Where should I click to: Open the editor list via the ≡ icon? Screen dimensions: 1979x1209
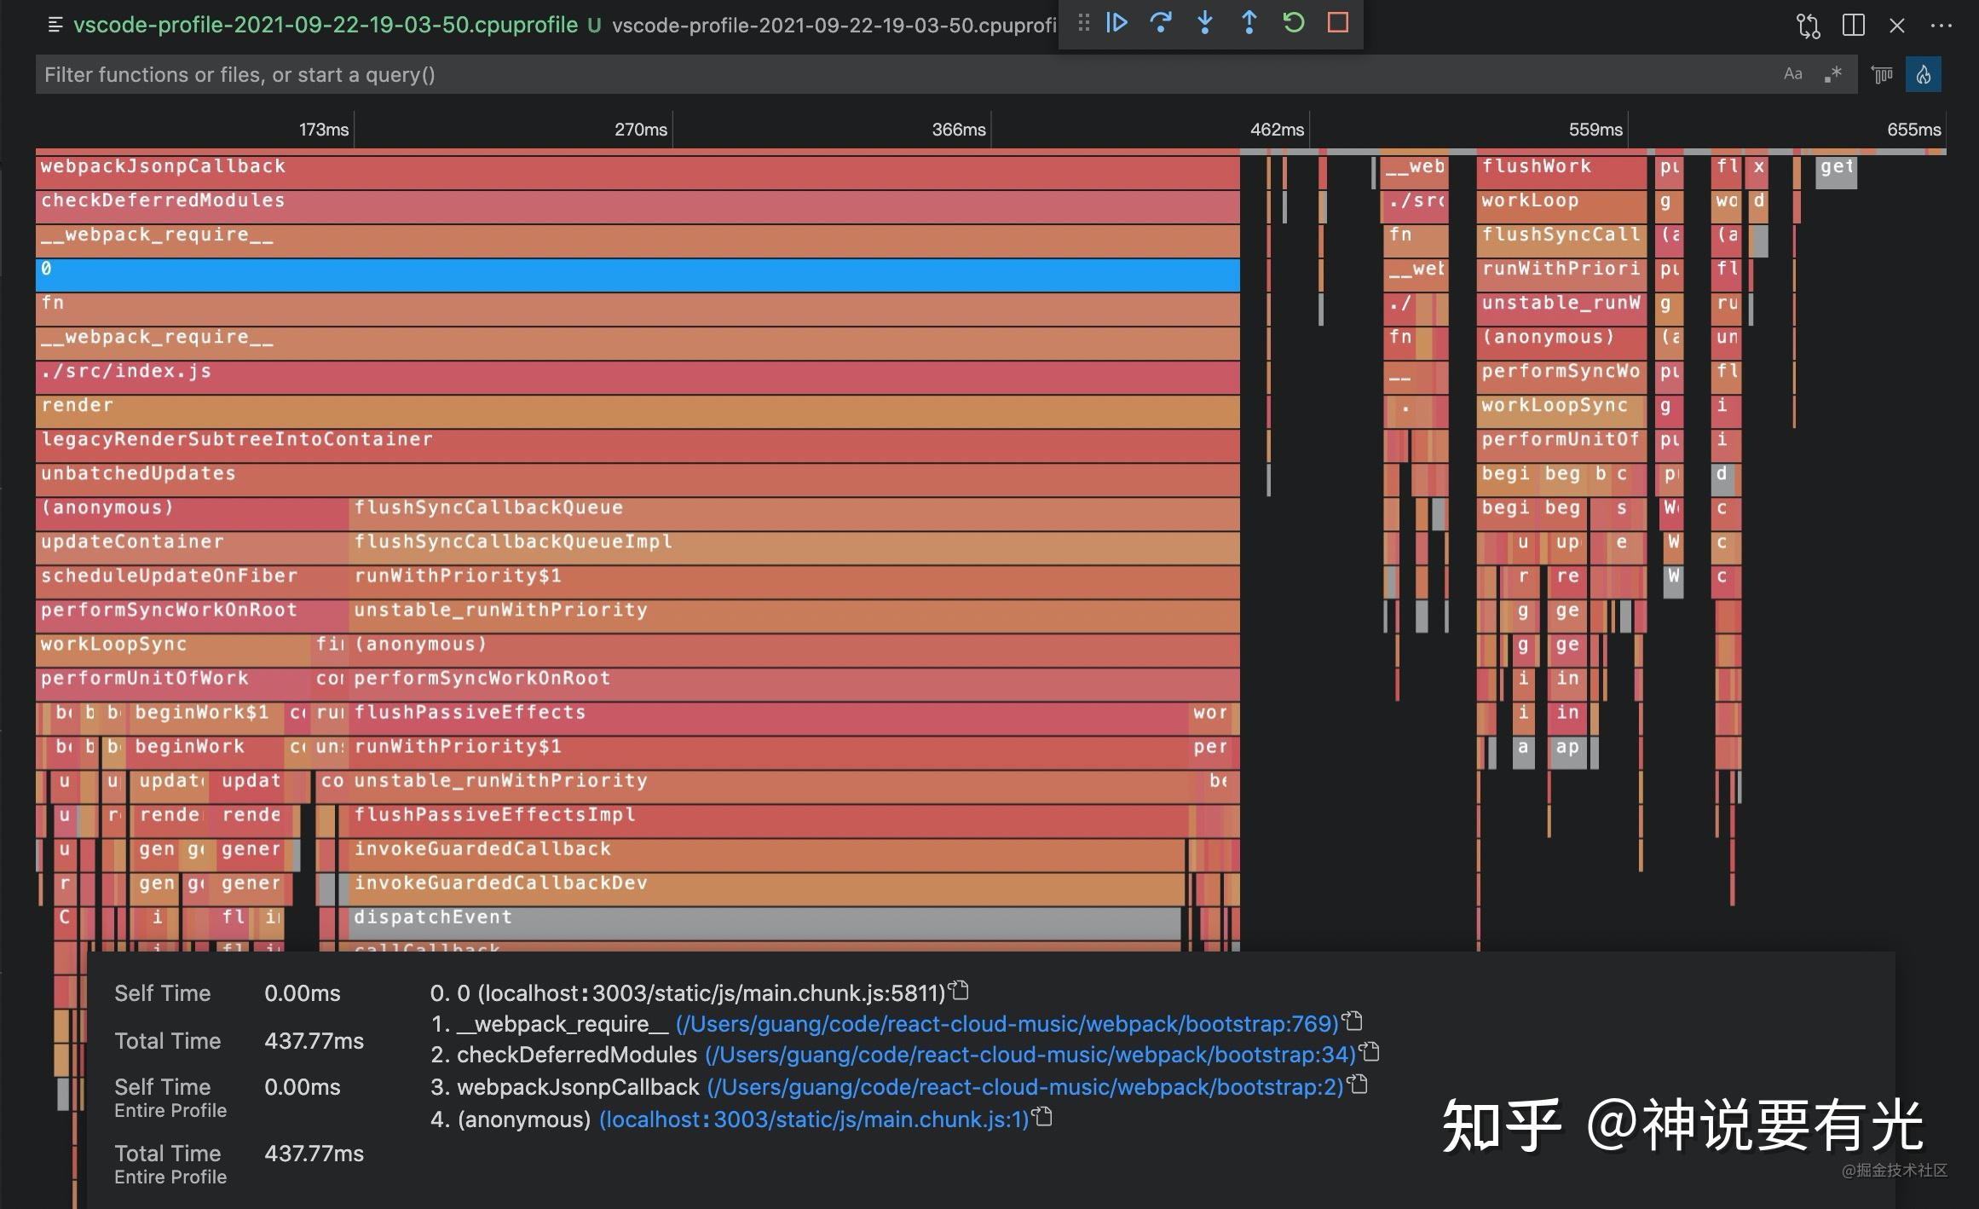55,26
